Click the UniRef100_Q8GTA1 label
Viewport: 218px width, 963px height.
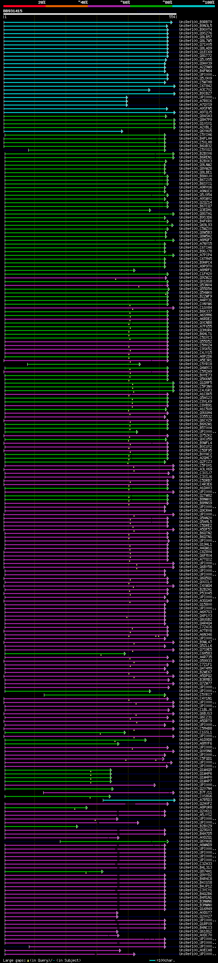[196, 214]
